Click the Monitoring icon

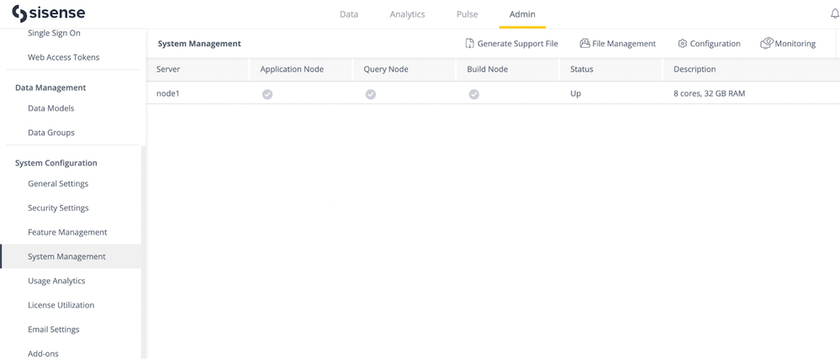tap(766, 43)
